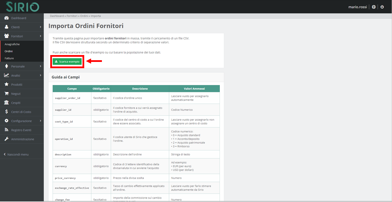Expand the Clienti submenu arrow
The image size is (392, 202).
click(41, 27)
